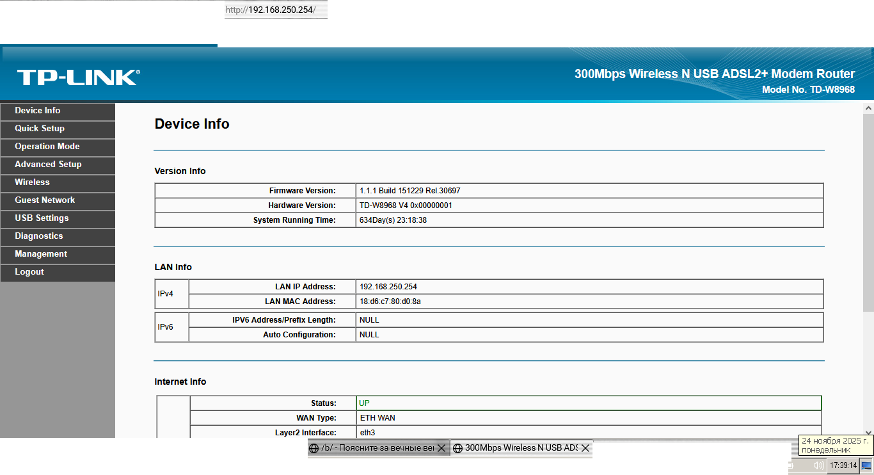The height and width of the screenshot is (475, 874).
Task: Click LAN IP address value 192.168.250.254
Action: pos(388,287)
